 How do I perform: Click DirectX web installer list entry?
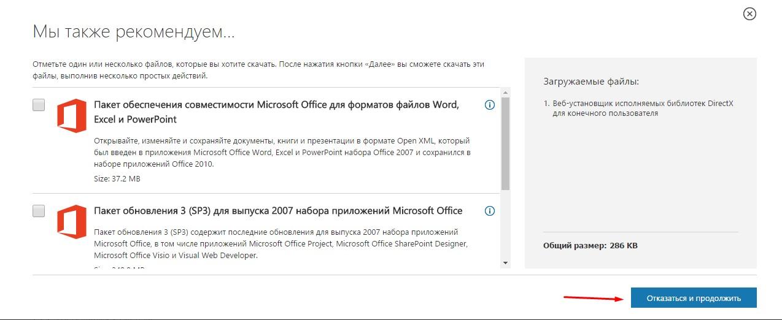pyautogui.click(x=638, y=108)
